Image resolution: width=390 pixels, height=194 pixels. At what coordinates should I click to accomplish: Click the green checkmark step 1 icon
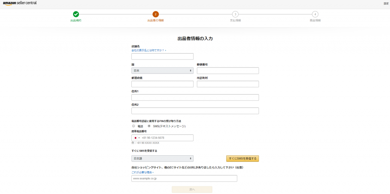(x=76, y=14)
